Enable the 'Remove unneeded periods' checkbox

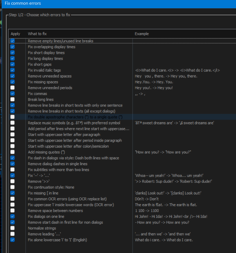[x=12, y=88]
